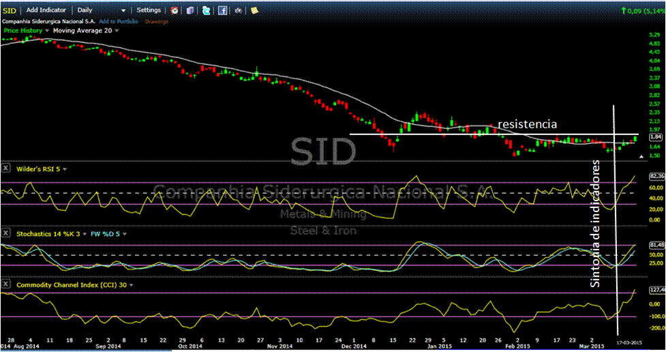Expand the Price History dropdown arrow
The image size is (666, 352).
tap(47, 31)
